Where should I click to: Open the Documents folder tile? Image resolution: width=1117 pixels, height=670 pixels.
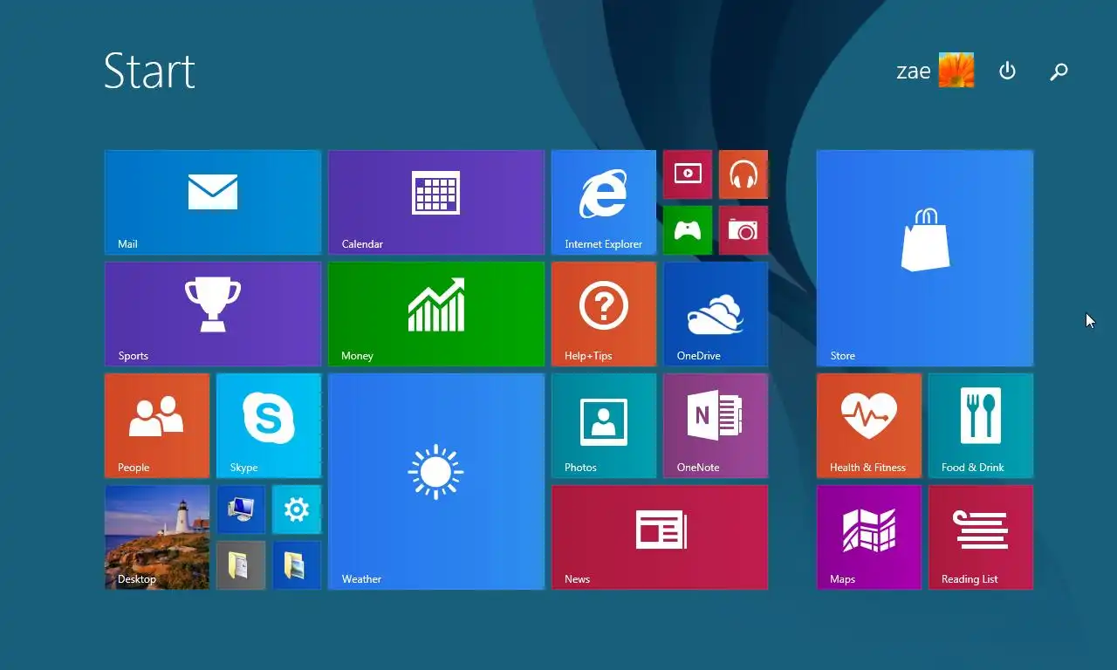(x=241, y=565)
